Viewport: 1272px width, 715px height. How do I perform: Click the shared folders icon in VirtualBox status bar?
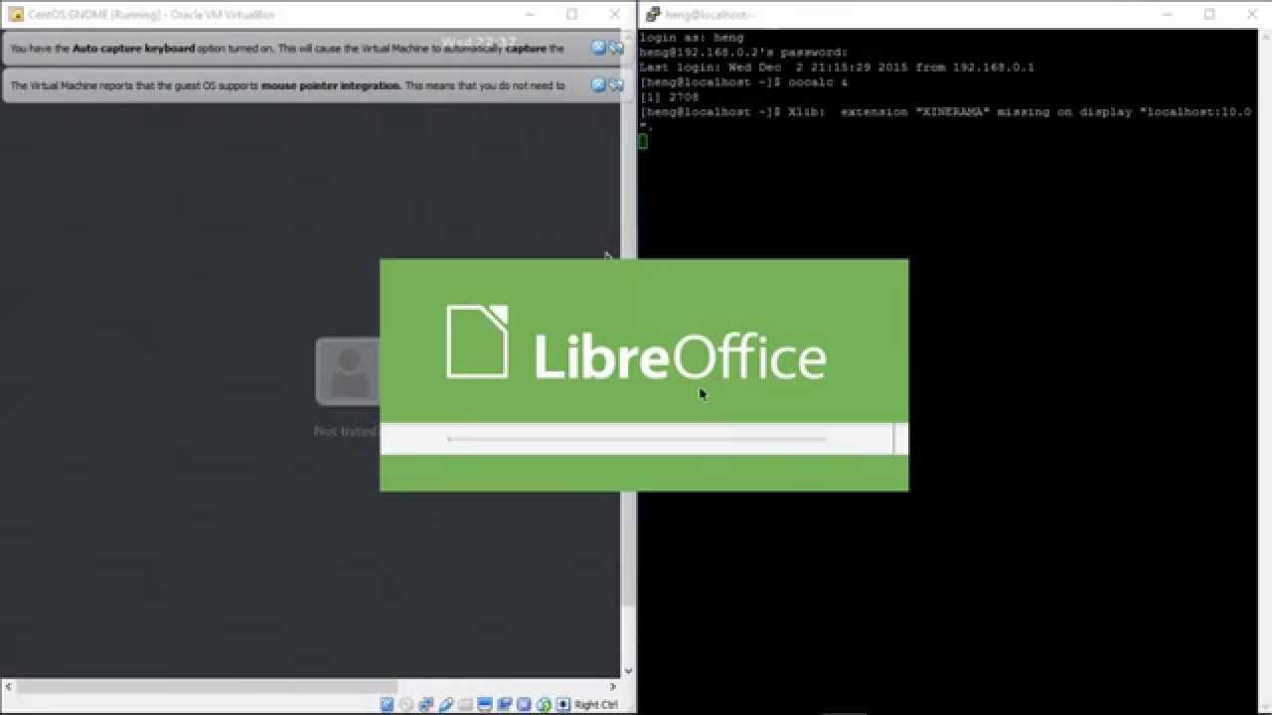pyautogui.click(x=465, y=704)
